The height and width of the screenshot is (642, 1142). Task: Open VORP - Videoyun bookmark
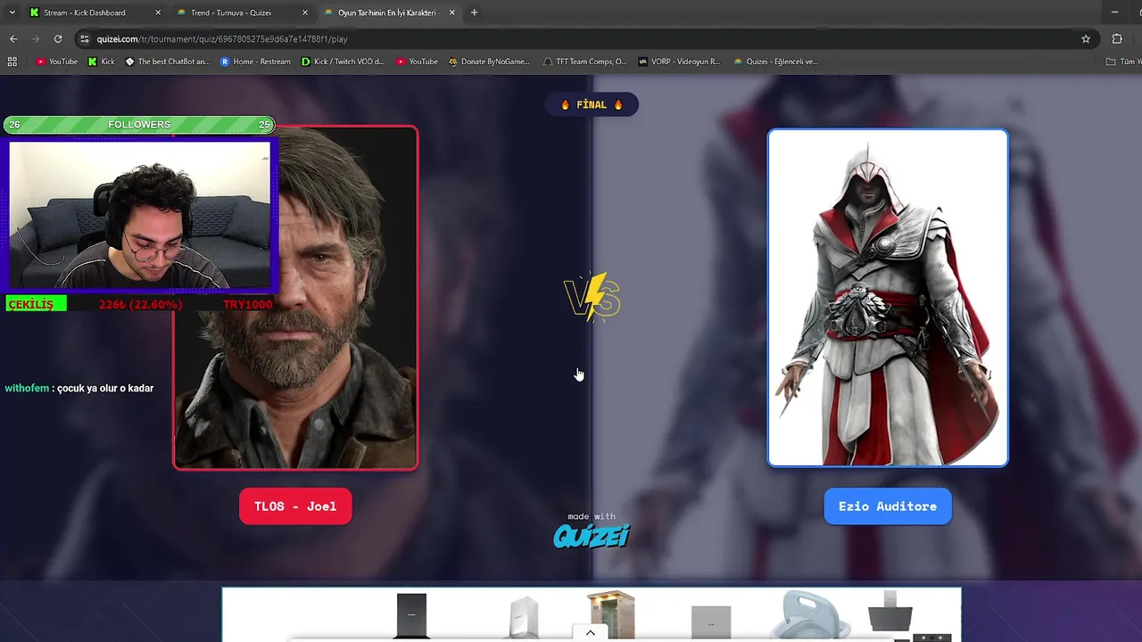click(x=678, y=62)
